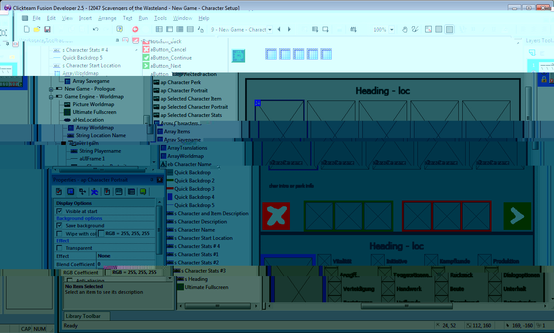Click the RGB Coefficient color swatch
The width and height of the screenshot is (554, 333).
tap(108, 273)
